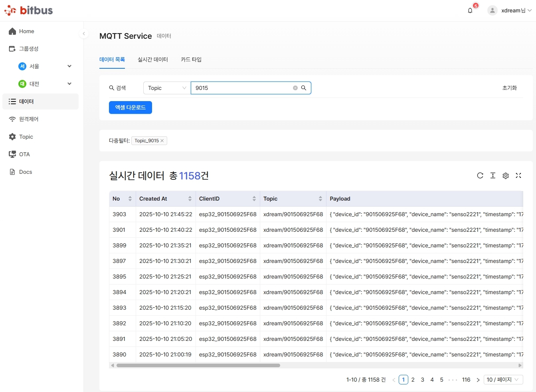The width and height of the screenshot is (536, 392).
Task: Click the horizontal table scrollbar
Action: click(x=198, y=365)
